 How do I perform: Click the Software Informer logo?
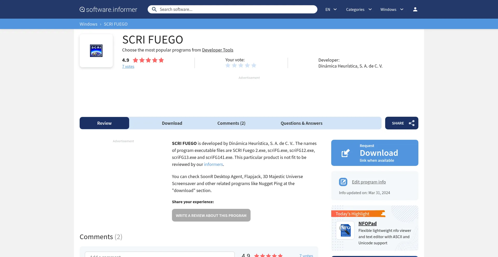coord(108,10)
